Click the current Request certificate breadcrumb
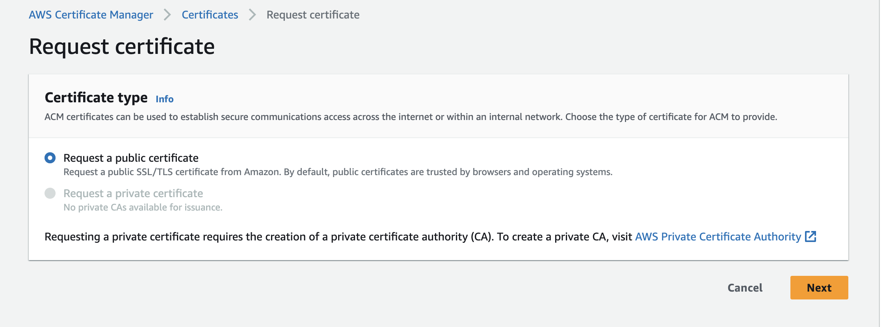 pyautogui.click(x=313, y=15)
